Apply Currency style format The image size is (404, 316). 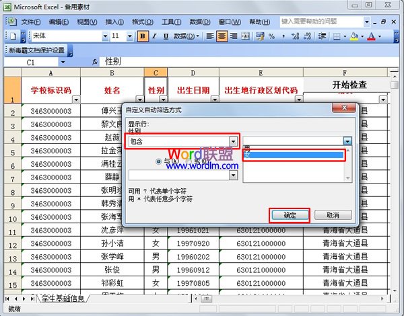point(260,36)
